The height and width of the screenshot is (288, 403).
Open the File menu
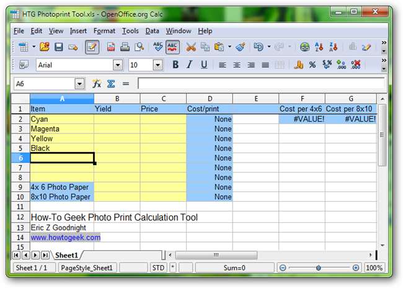coord(19,31)
